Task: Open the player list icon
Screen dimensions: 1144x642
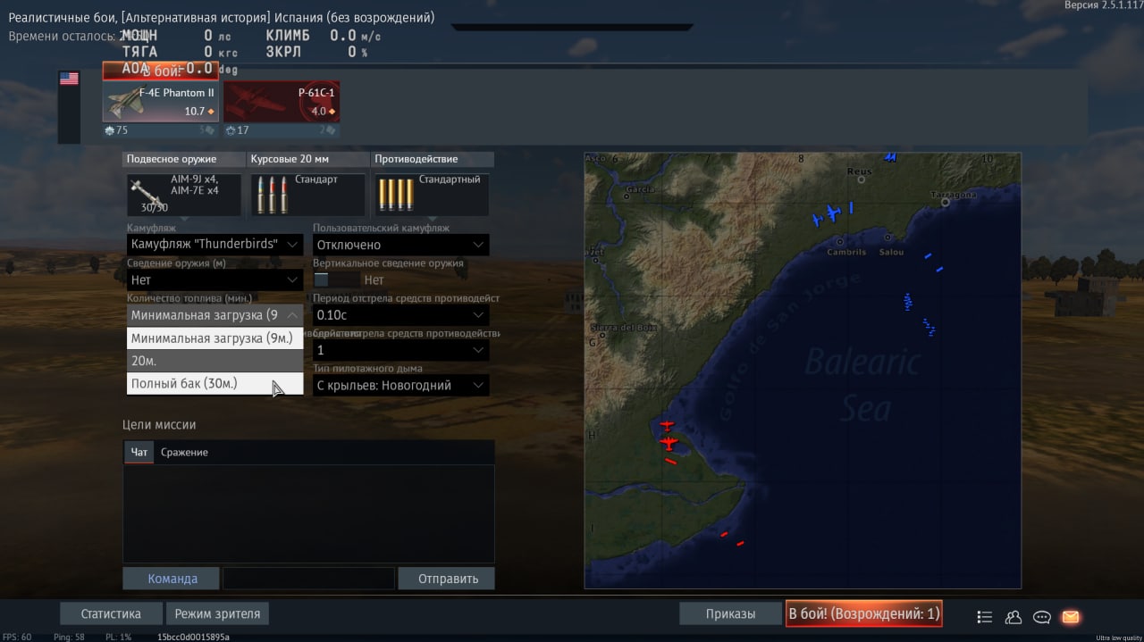Action: 984,616
